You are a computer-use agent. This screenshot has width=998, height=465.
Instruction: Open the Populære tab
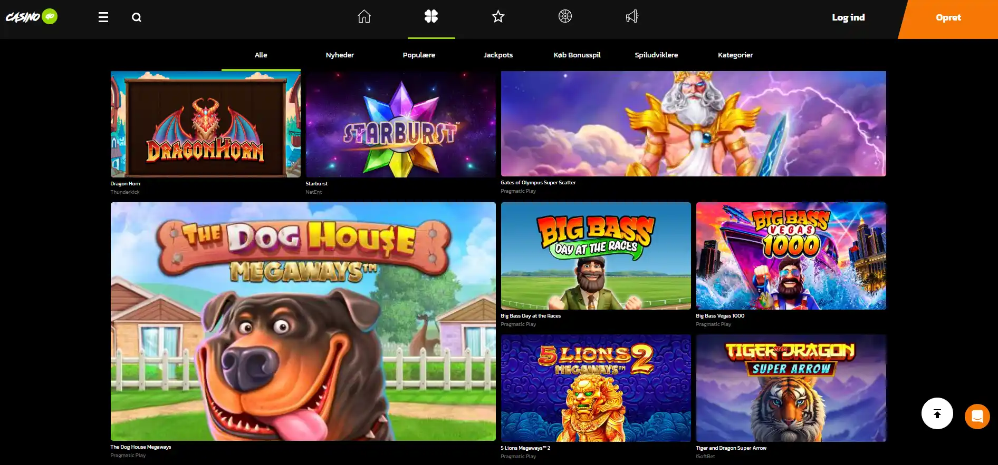click(419, 55)
